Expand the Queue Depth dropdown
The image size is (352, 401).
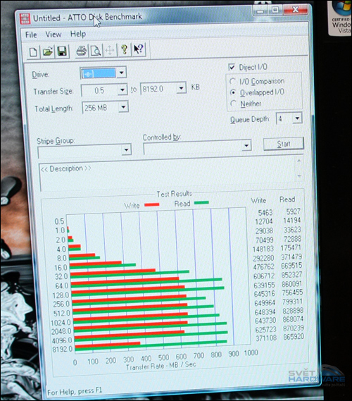(297, 118)
